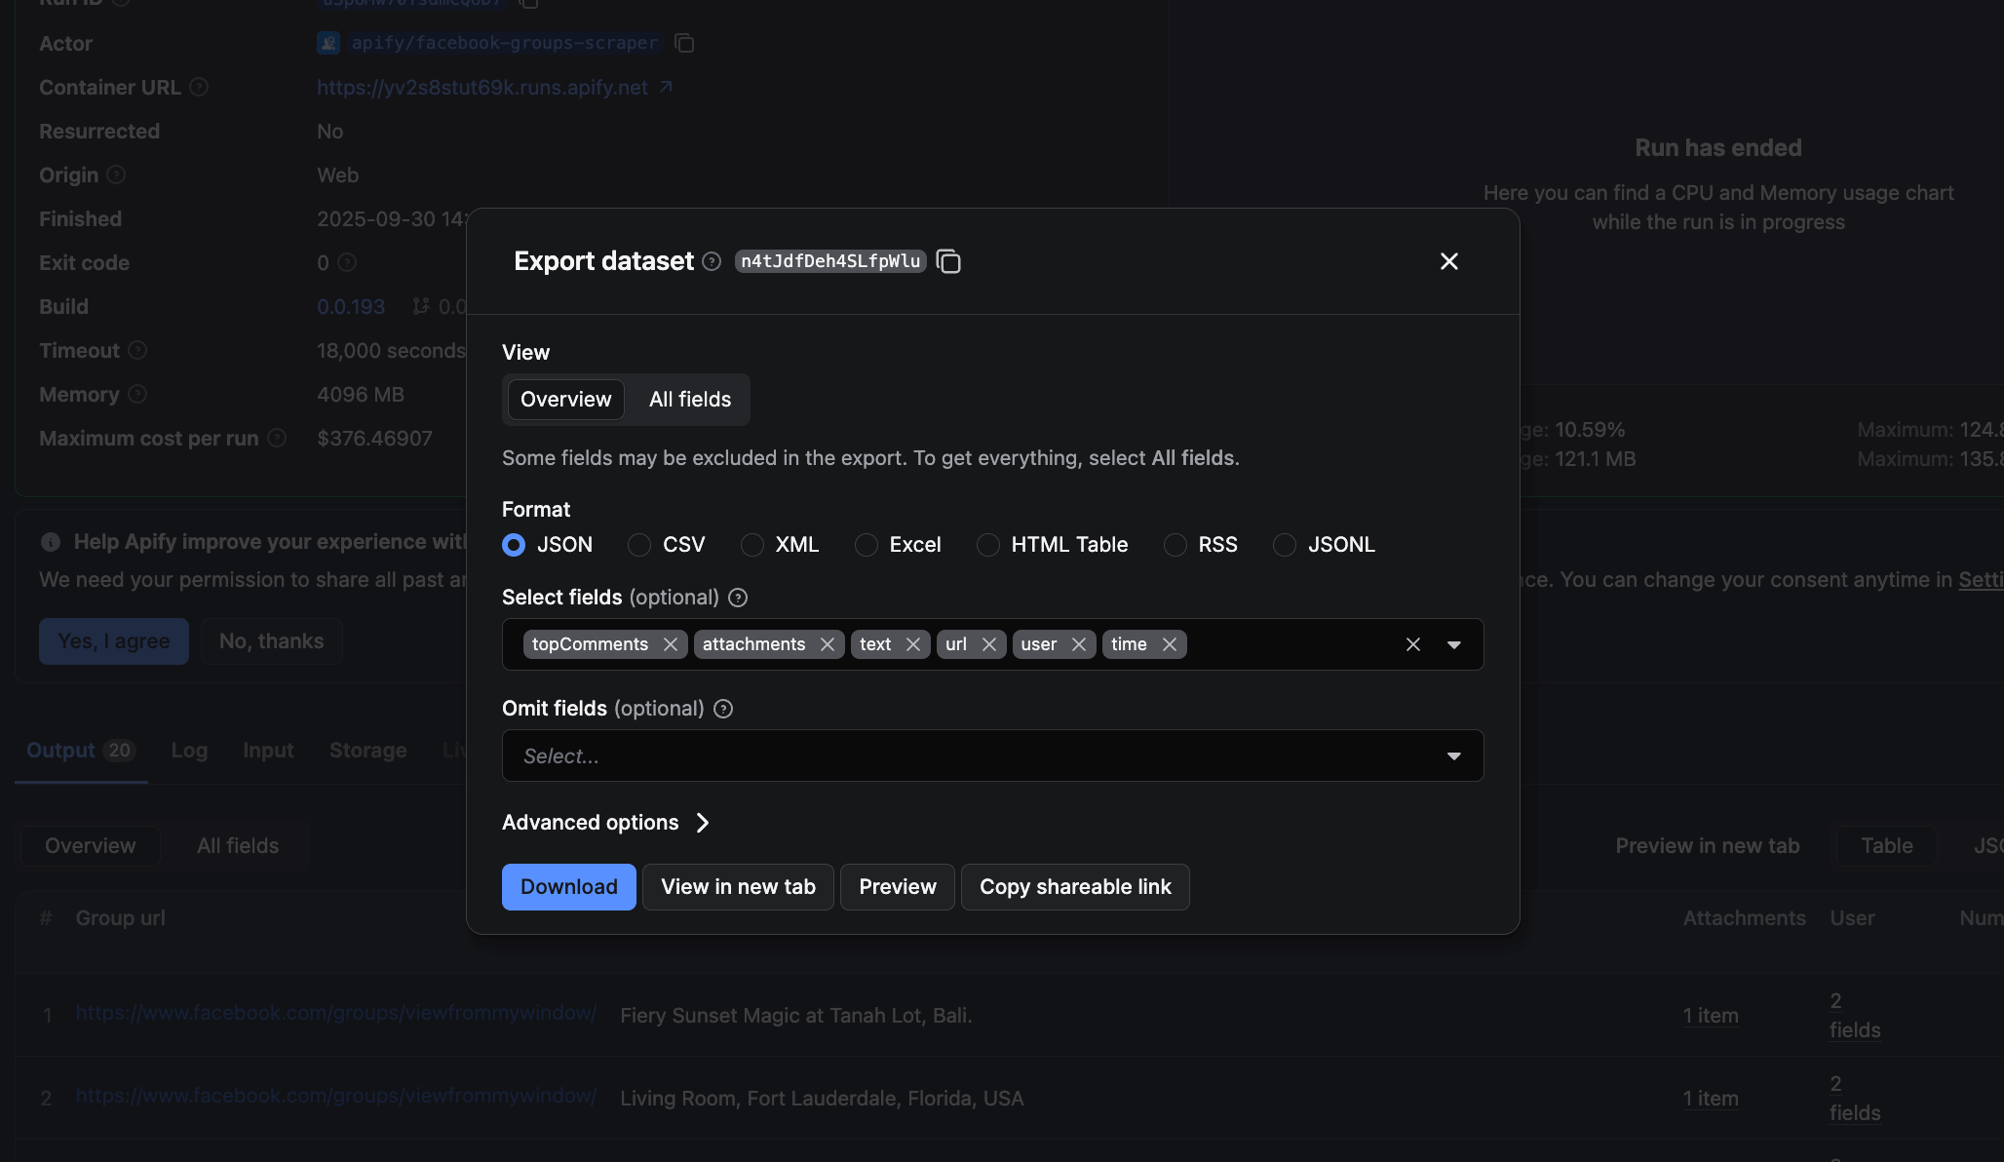The height and width of the screenshot is (1162, 2004).
Task: Open the Select fields dropdown arrow
Action: click(1454, 644)
